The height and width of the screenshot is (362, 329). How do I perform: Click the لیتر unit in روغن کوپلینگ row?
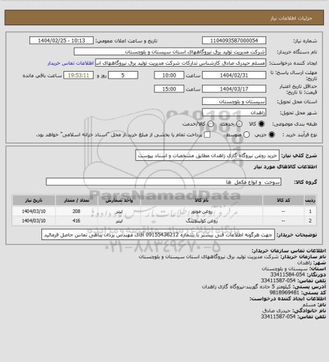click(119, 221)
